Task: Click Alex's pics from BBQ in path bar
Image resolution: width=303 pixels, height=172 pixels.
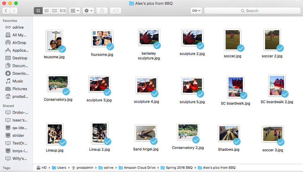Action: pyautogui.click(x=217, y=168)
